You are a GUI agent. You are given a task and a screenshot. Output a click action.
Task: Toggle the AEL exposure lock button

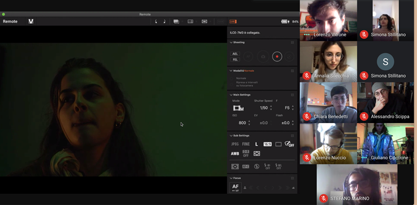point(235,54)
